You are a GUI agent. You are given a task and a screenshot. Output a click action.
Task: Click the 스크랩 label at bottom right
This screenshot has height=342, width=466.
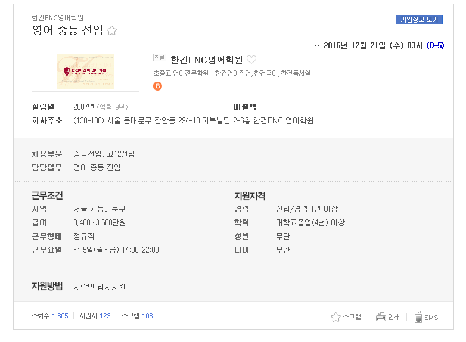pos(352,317)
